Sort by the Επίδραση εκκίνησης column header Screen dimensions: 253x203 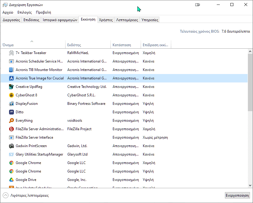coord(156,44)
